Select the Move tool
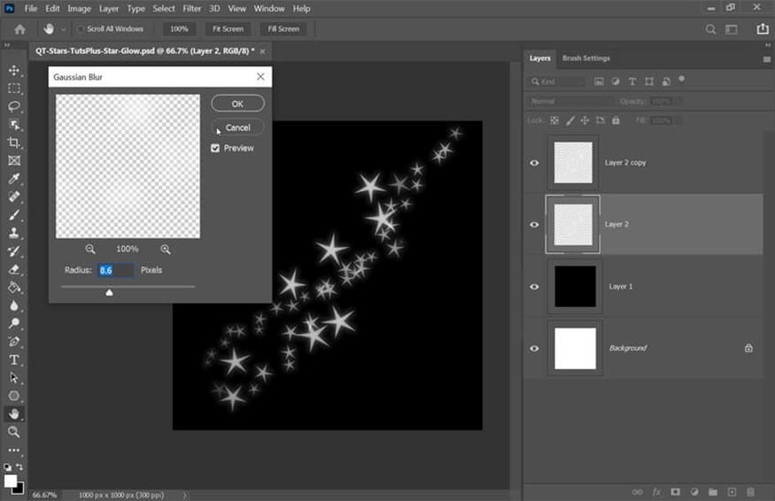The height and width of the screenshot is (501, 775). point(14,70)
